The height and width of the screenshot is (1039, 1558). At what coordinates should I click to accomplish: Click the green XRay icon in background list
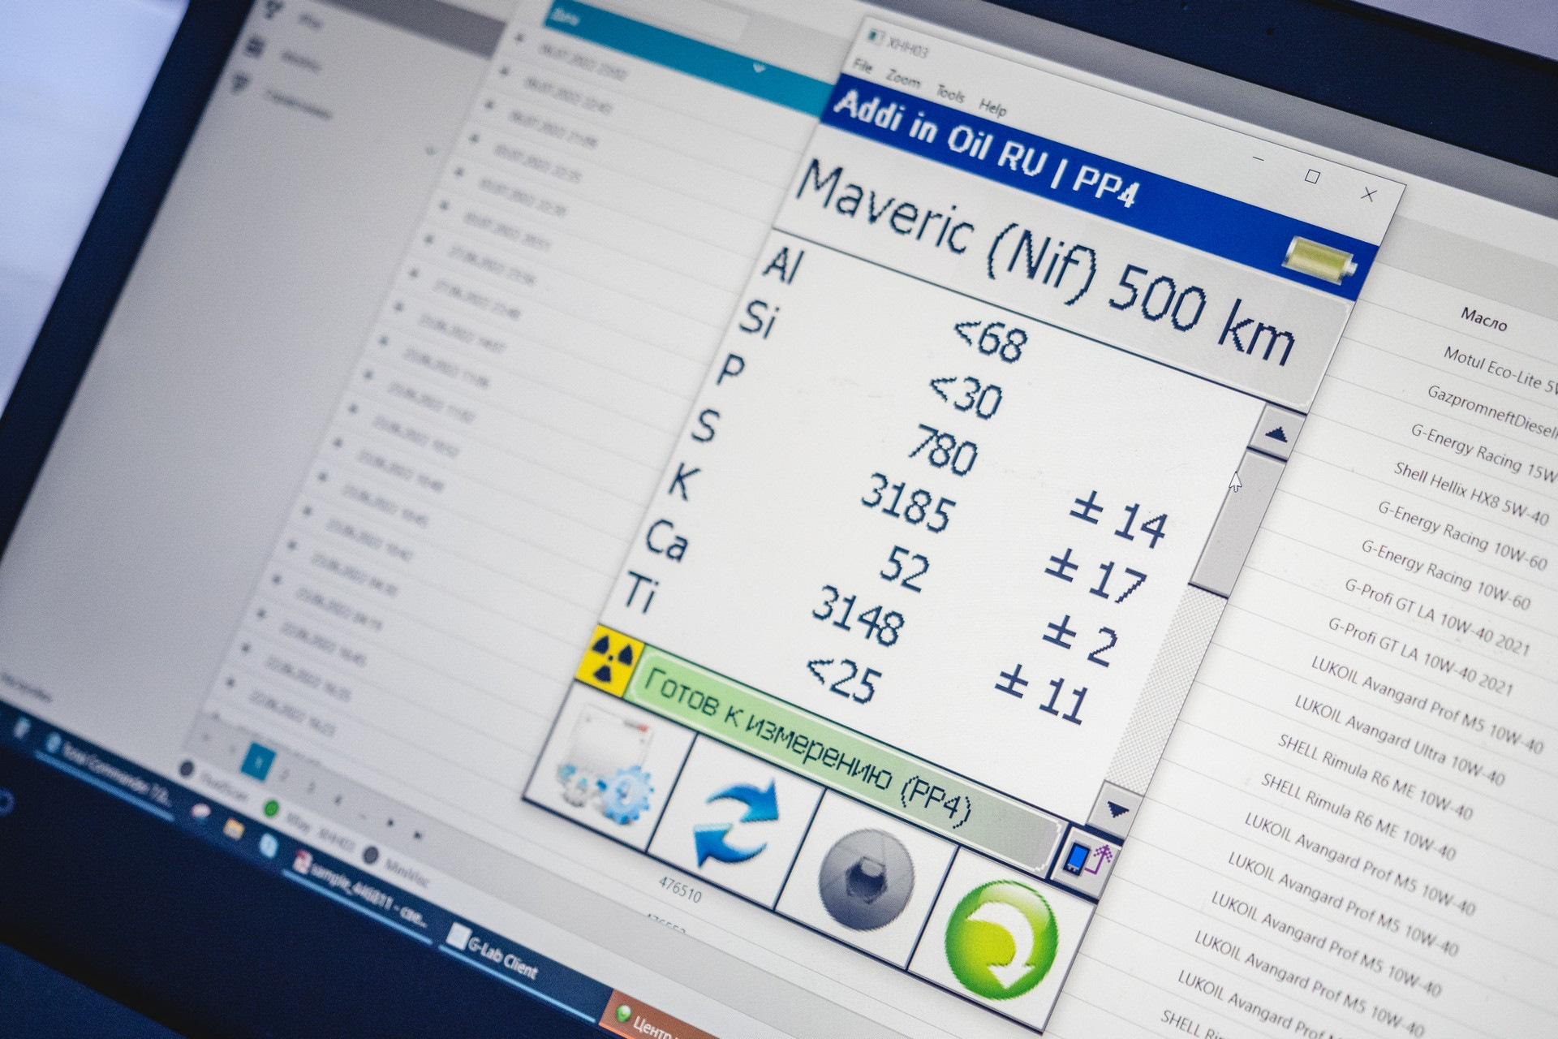[x=272, y=808]
